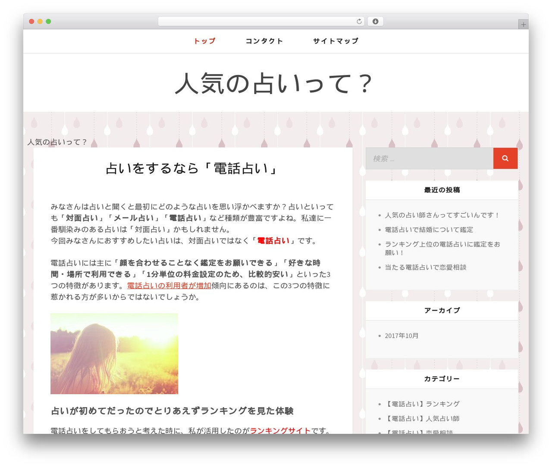Click the browser address bar
Viewport: 552px width, 467px height.
[x=261, y=22]
